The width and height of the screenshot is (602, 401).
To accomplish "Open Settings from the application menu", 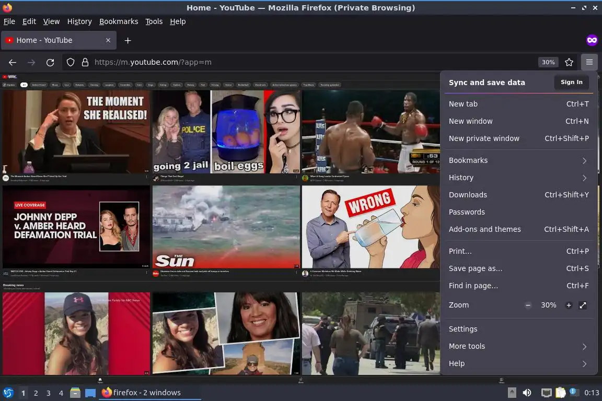I will [518, 329].
